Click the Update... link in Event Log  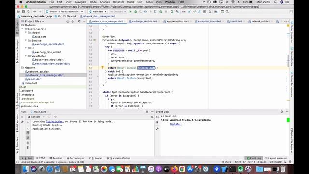click(176, 124)
